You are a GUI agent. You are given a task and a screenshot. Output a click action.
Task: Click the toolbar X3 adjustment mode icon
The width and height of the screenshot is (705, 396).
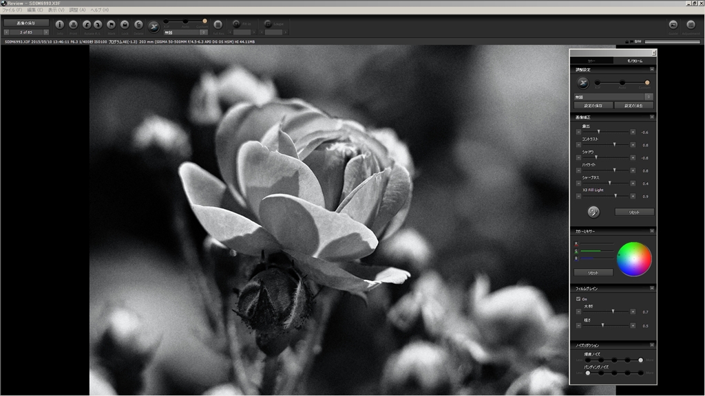[154, 27]
